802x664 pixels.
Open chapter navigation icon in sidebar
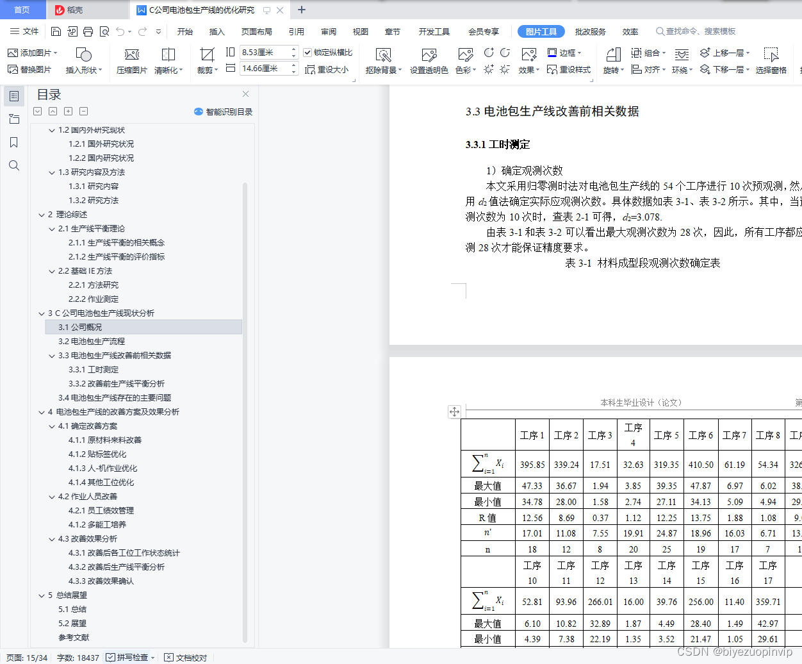tap(14, 119)
